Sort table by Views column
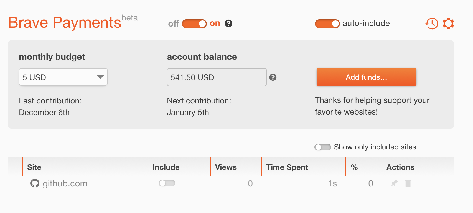The height and width of the screenshot is (213, 473). coord(226,167)
